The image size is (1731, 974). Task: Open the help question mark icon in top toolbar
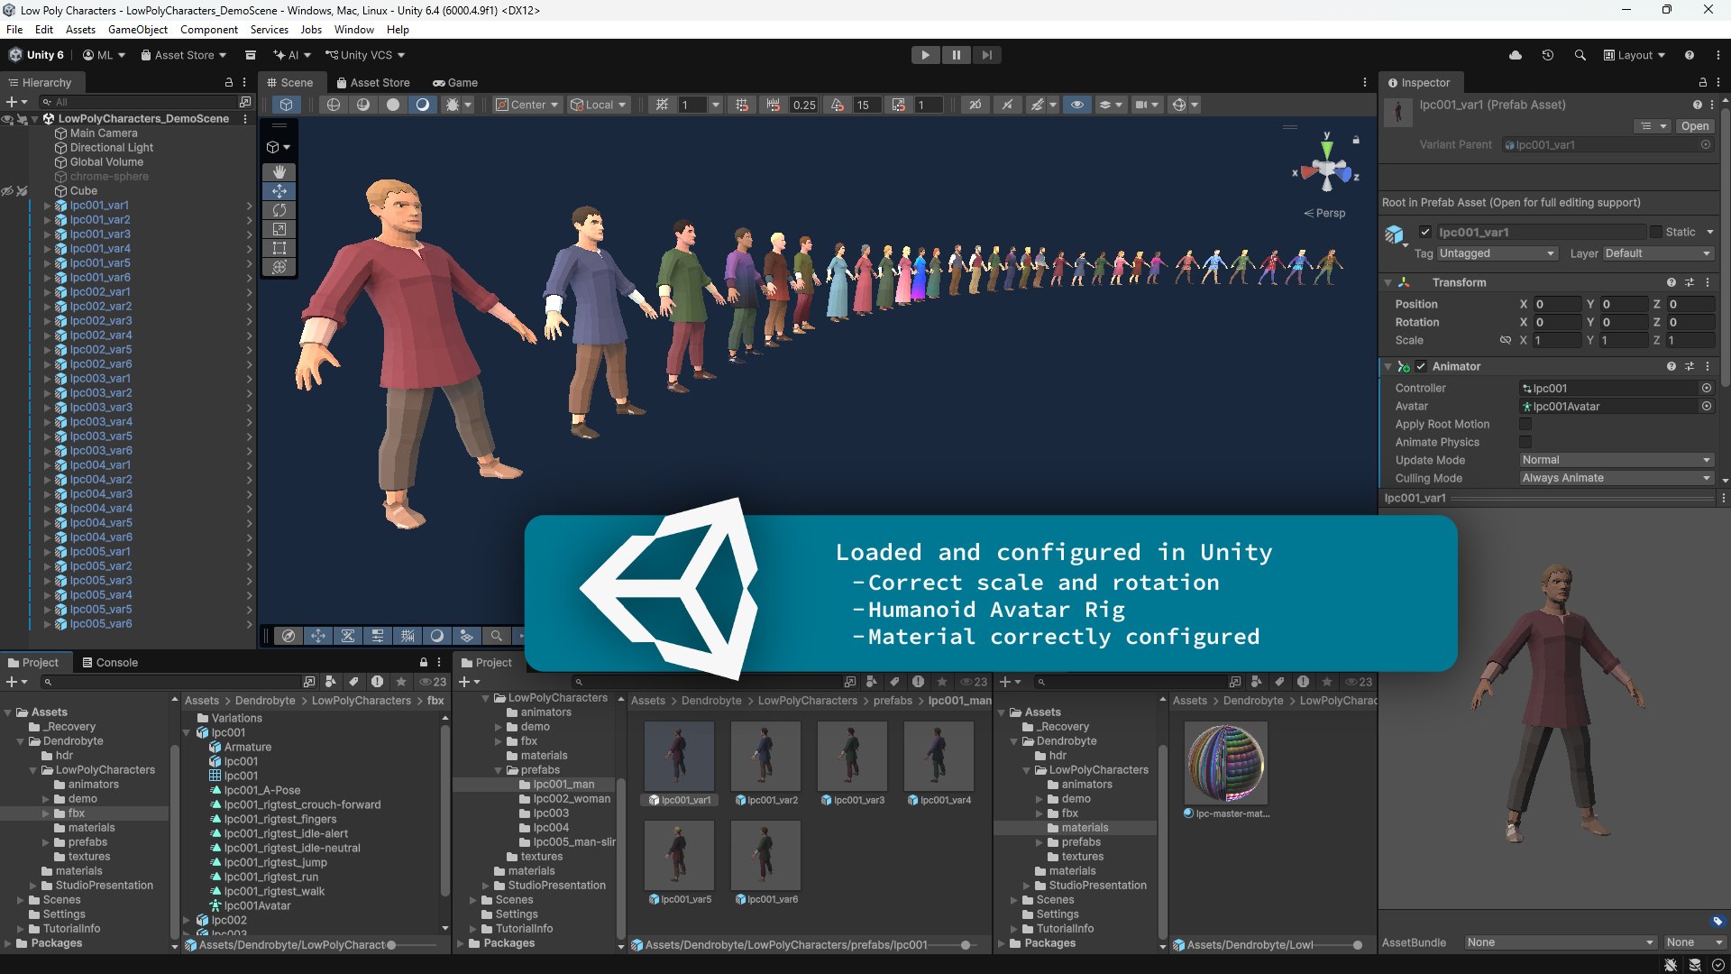tap(1689, 55)
